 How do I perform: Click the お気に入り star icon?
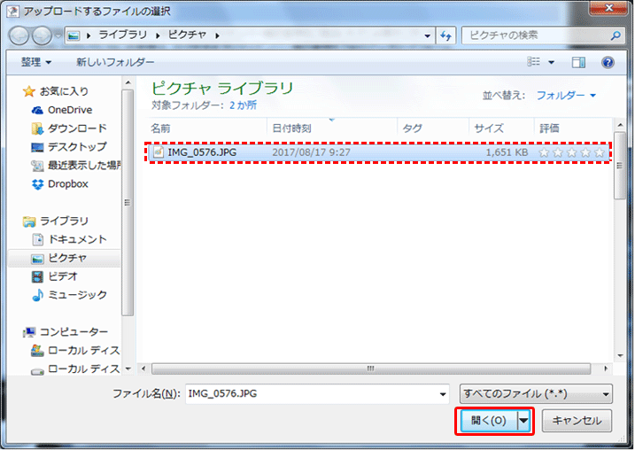[x=28, y=91]
